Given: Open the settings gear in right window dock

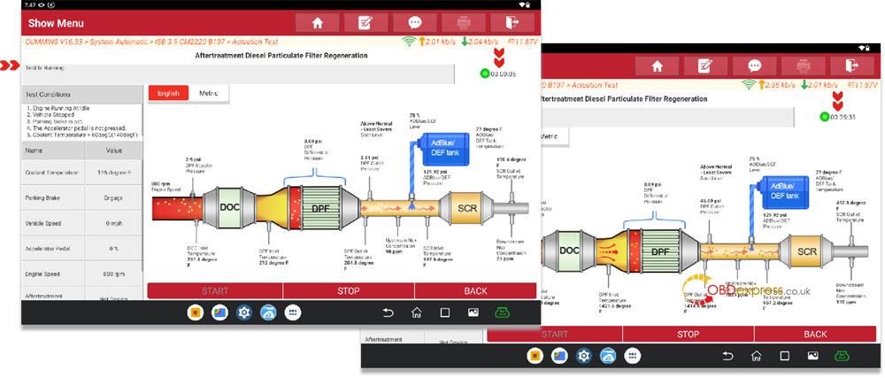Looking at the screenshot, I should pos(583,356).
